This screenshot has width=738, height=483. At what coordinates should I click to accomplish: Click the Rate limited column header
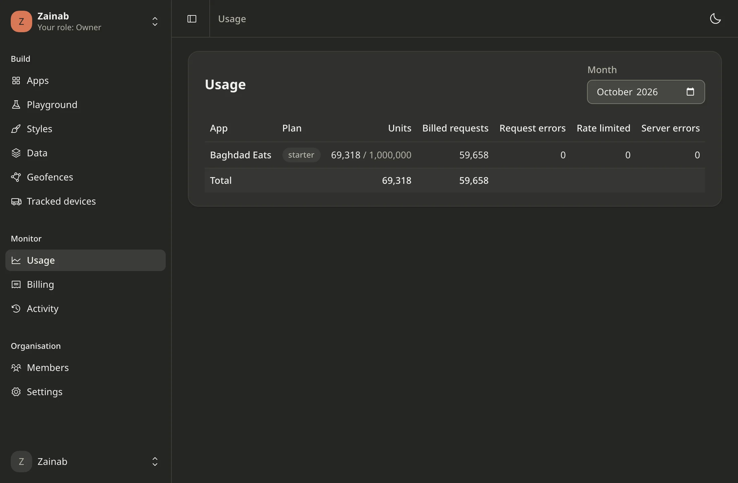[603, 128]
